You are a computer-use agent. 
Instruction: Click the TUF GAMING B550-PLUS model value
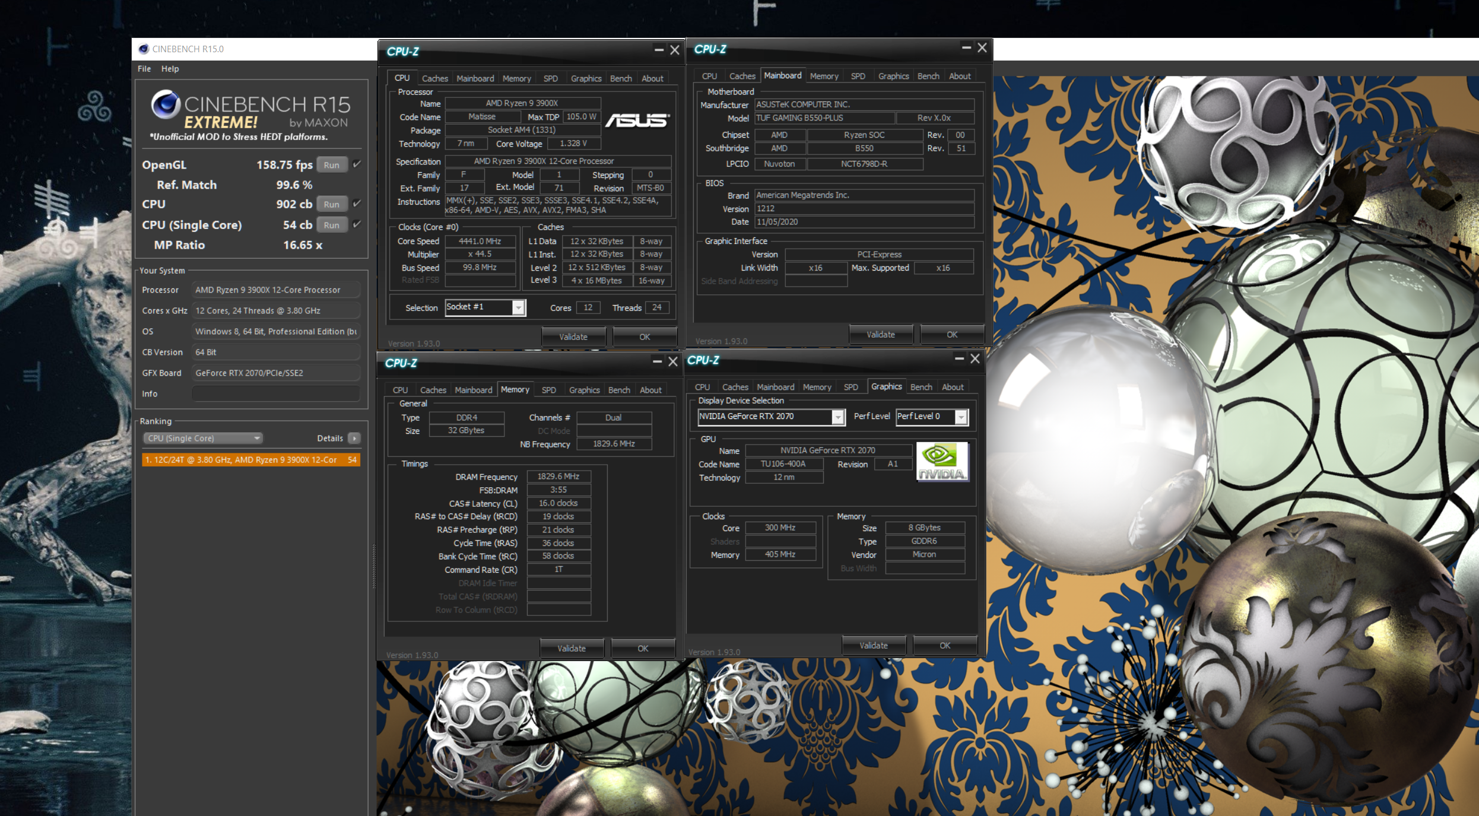coord(824,118)
